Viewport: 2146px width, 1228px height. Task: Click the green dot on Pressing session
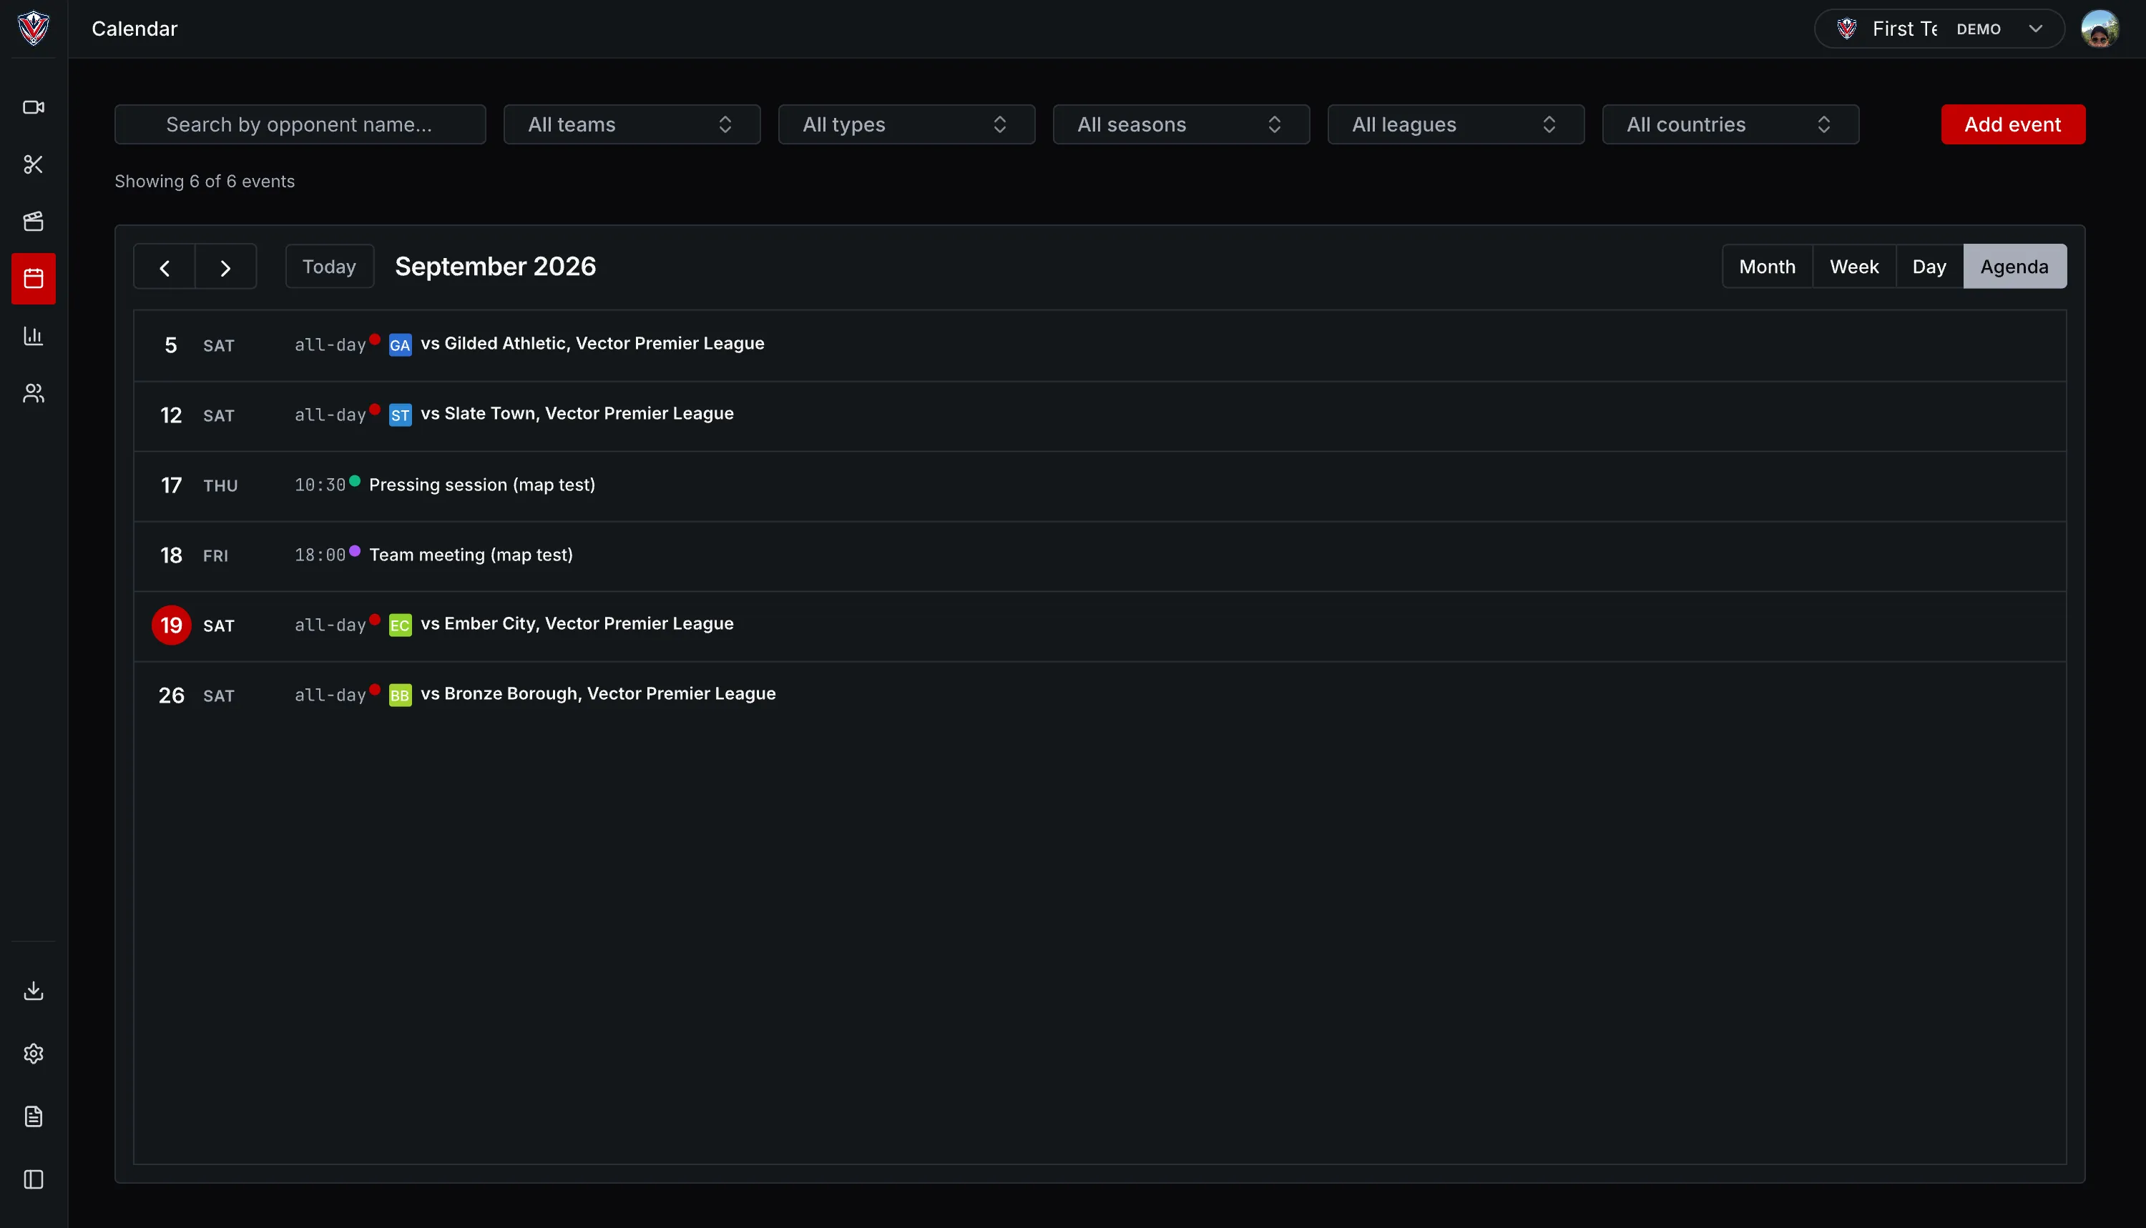point(356,481)
